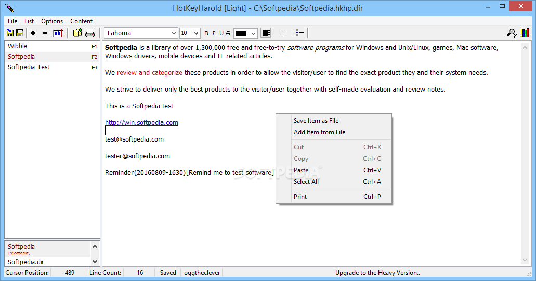Click Upgrade to the Heavy Version status text
The width and height of the screenshot is (536, 281).
(x=377, y=273)
